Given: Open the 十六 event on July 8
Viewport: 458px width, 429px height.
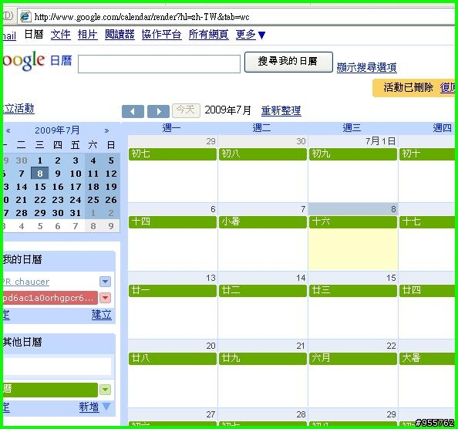Looking at the screenshot, I should [x=353, y=222].
